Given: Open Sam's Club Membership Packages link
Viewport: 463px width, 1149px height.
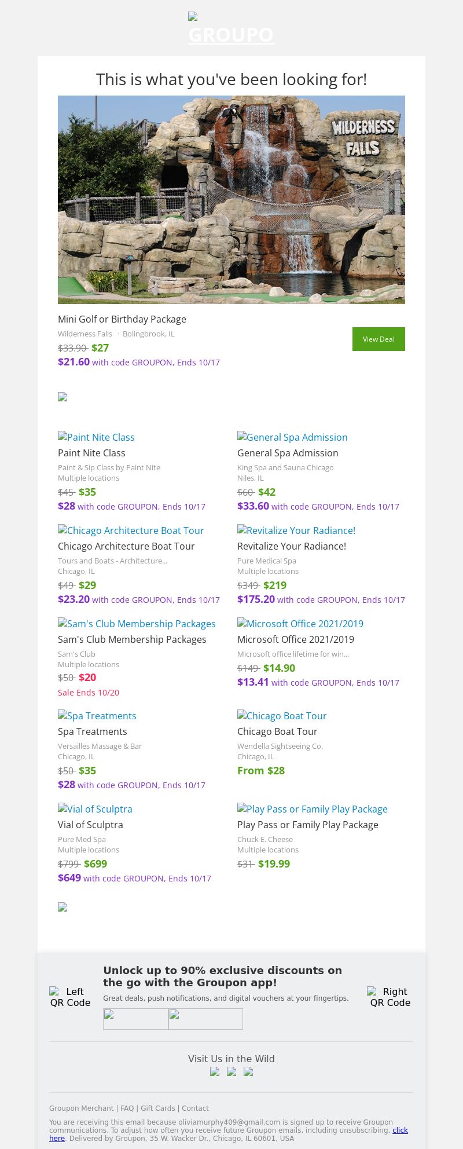Looking at the screenshot, I should pos(137,624).
